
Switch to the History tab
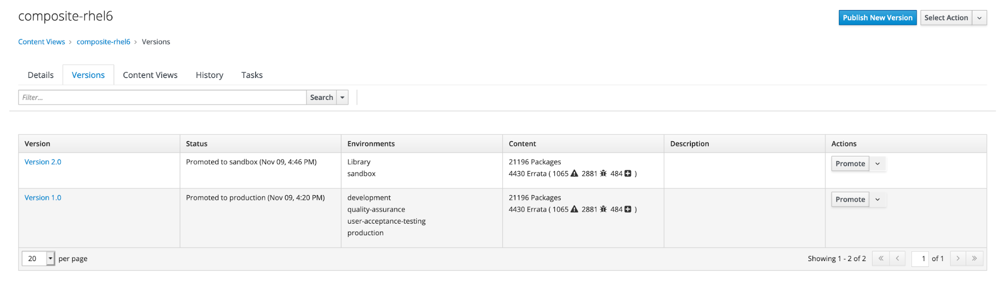tap(209, 75)
